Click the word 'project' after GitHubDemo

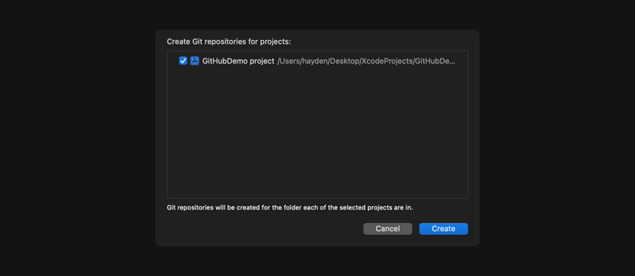[262, 61]
